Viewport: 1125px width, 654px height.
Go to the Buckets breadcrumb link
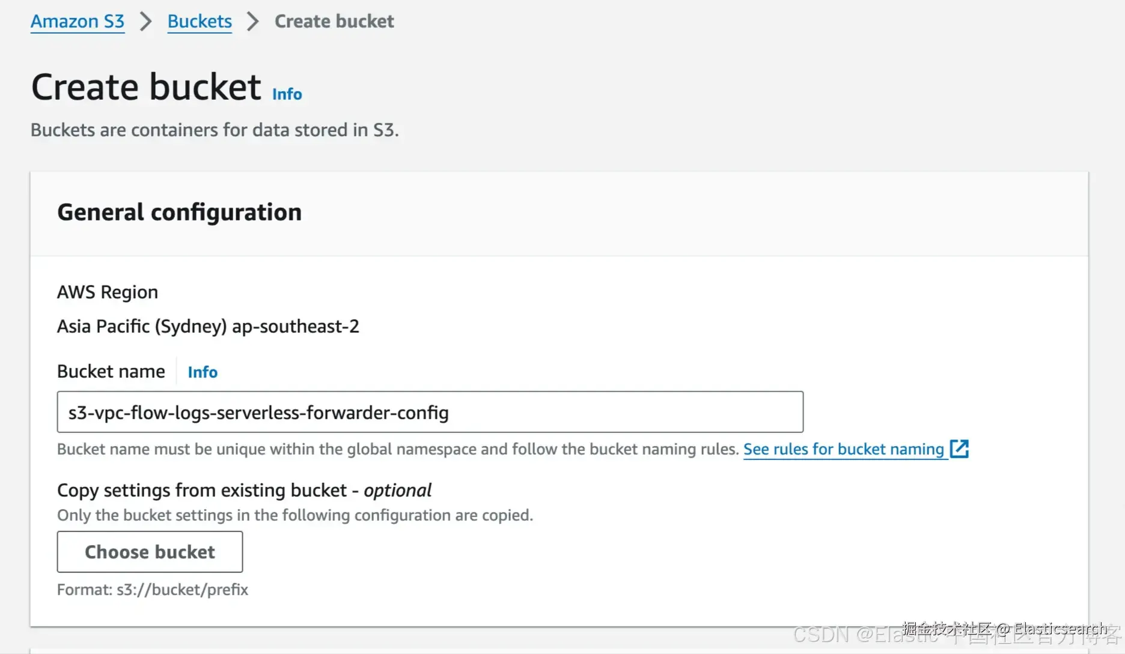coord(200,22)
